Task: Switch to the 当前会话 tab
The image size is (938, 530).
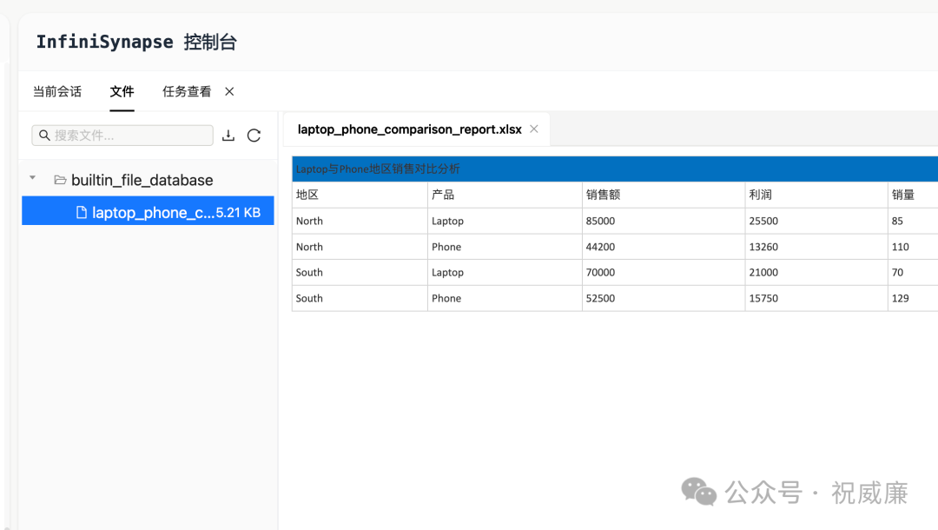Action: tap(57, 90)
